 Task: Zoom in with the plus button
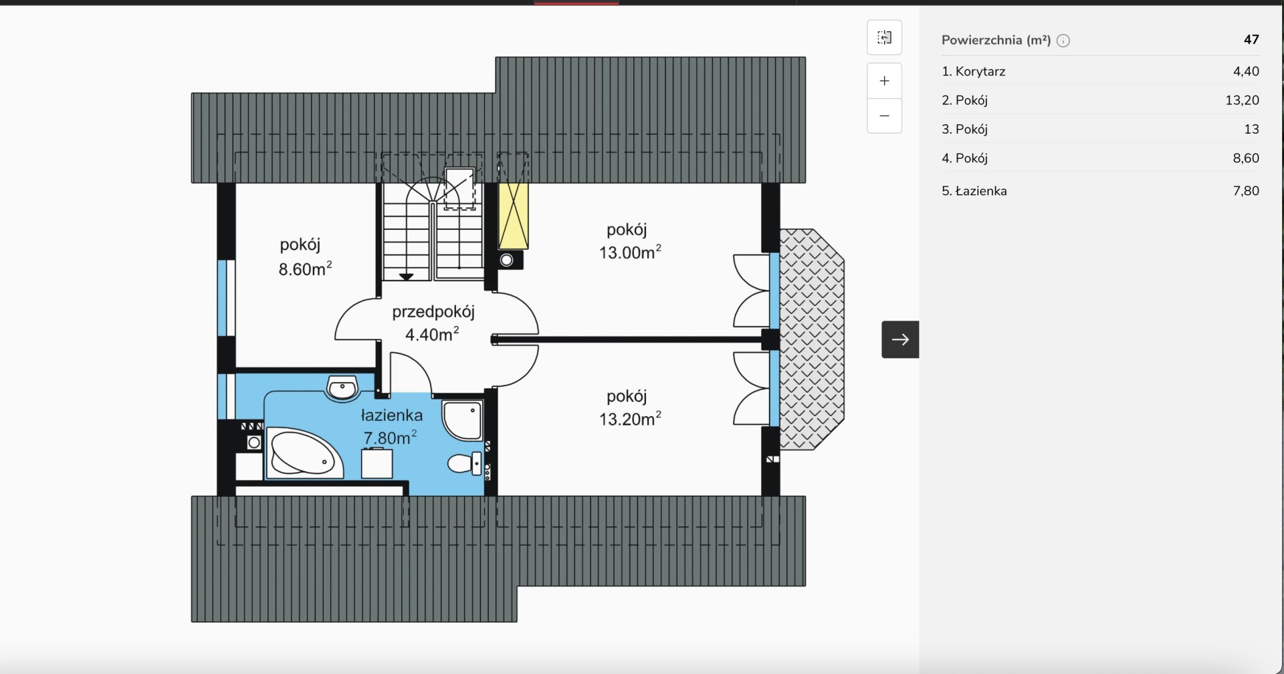tap(884, 81)
